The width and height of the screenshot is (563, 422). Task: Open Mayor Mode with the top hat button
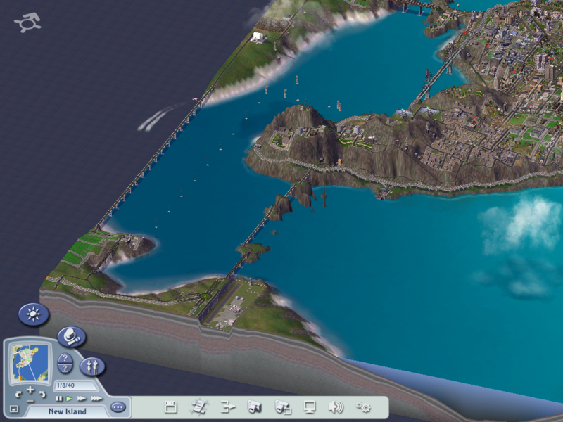click(70, 337)
